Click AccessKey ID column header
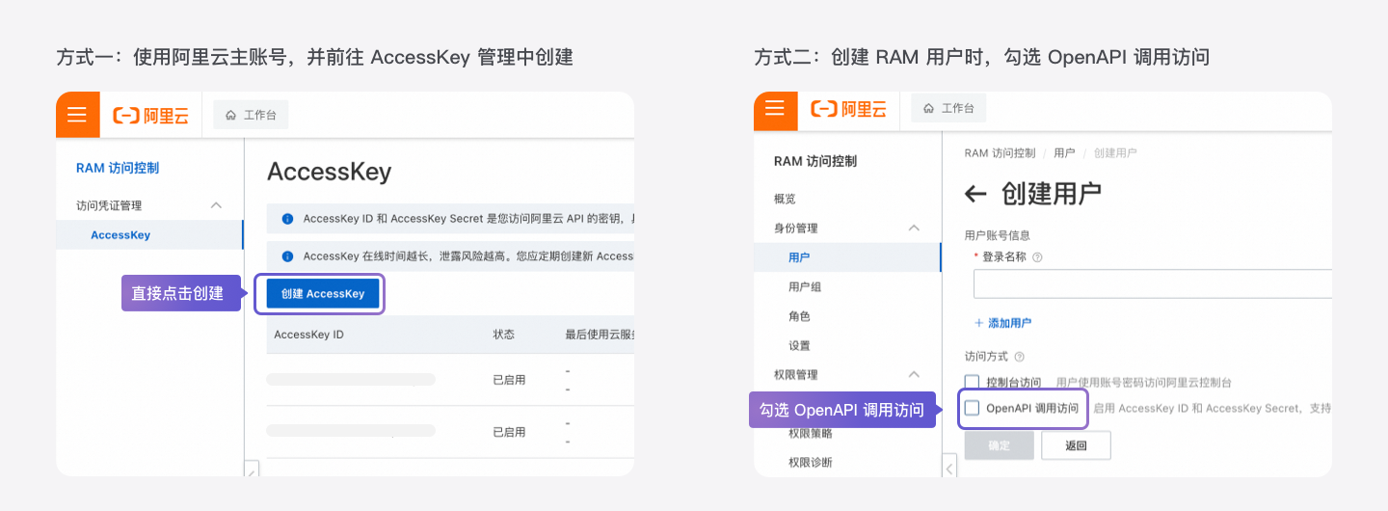 tap(308, 335)
